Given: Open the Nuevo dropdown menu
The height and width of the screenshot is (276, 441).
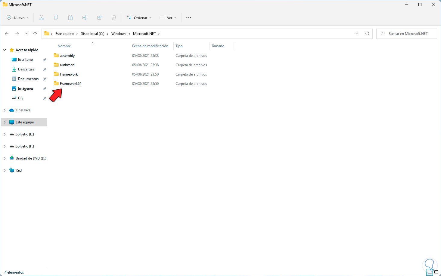Looking at the screenshot, I should click(x=17, y=18).
